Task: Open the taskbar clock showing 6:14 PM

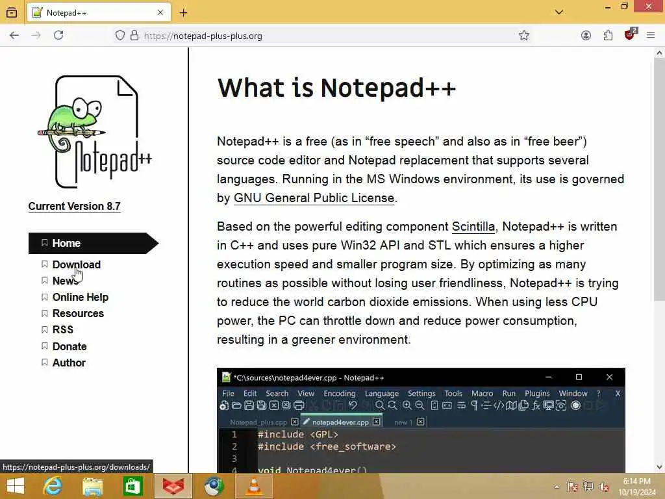Action: point(637,487)
